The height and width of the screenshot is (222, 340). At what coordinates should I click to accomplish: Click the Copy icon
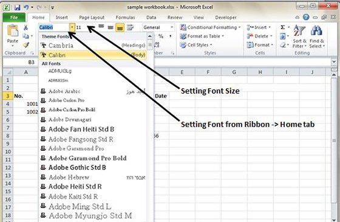tap(25, 36)
